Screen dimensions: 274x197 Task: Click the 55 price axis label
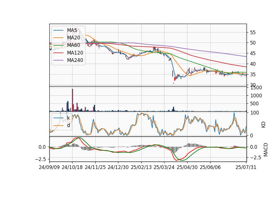[253, 33]
